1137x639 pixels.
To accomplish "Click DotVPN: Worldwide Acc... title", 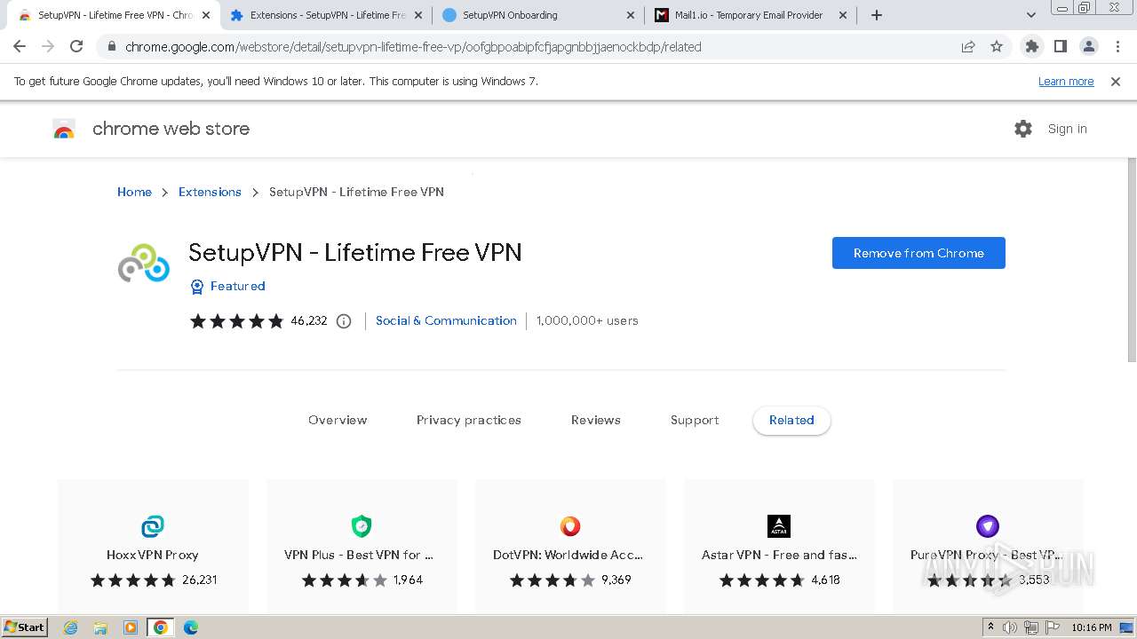I will (568, 555).
